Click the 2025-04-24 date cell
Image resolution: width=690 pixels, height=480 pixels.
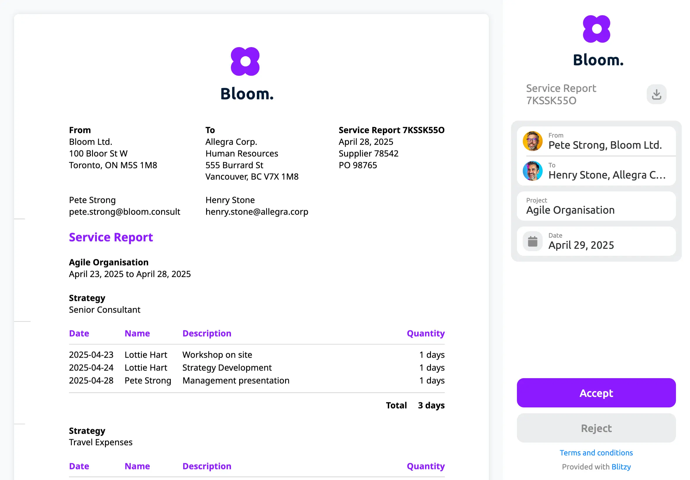click(91, 368)
